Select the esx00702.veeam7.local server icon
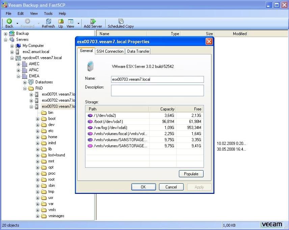Viewport: 289px width, 230px height. click(37, 100)
